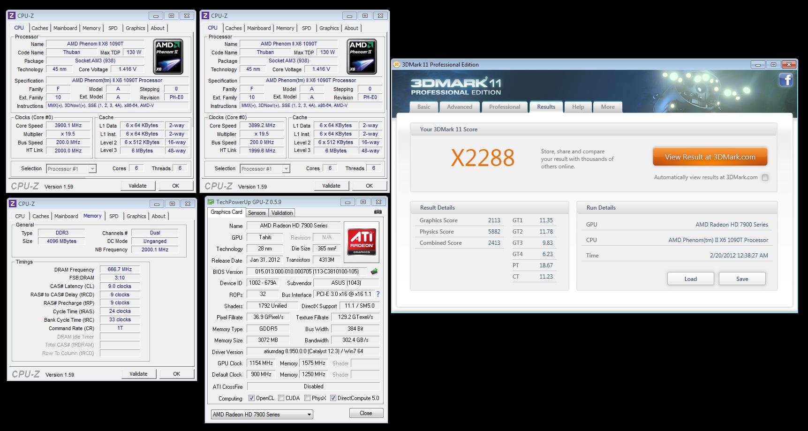This screenshot has height=431, width=808.
Task: Click the Core Speed 3900.1 MHz value
Action: pos(68,125)
